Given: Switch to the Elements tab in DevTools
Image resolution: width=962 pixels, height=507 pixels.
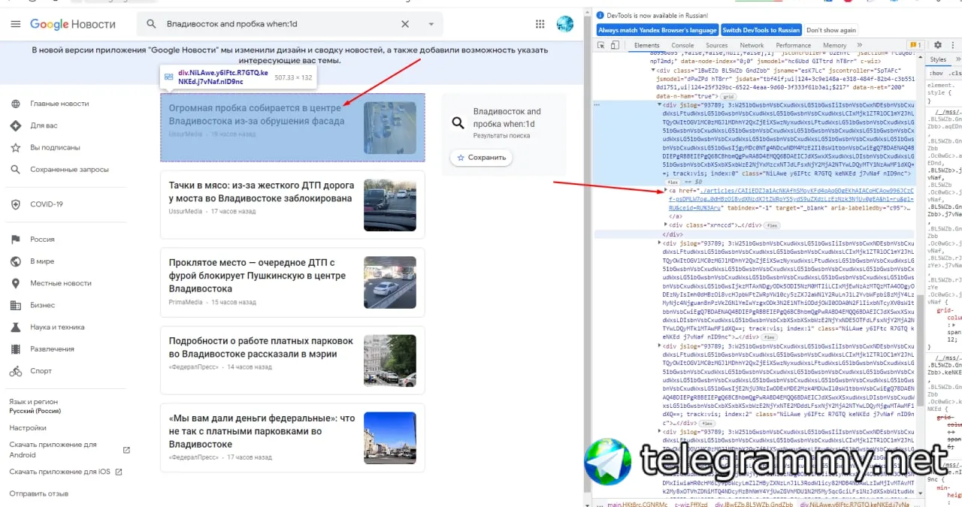Looking at the screenshot, I should click(647, 45).
